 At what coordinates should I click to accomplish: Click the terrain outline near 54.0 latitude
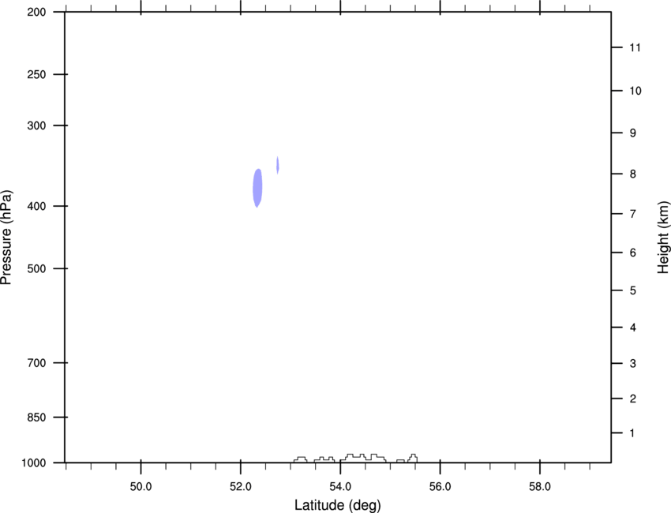[x=363, y=458]
